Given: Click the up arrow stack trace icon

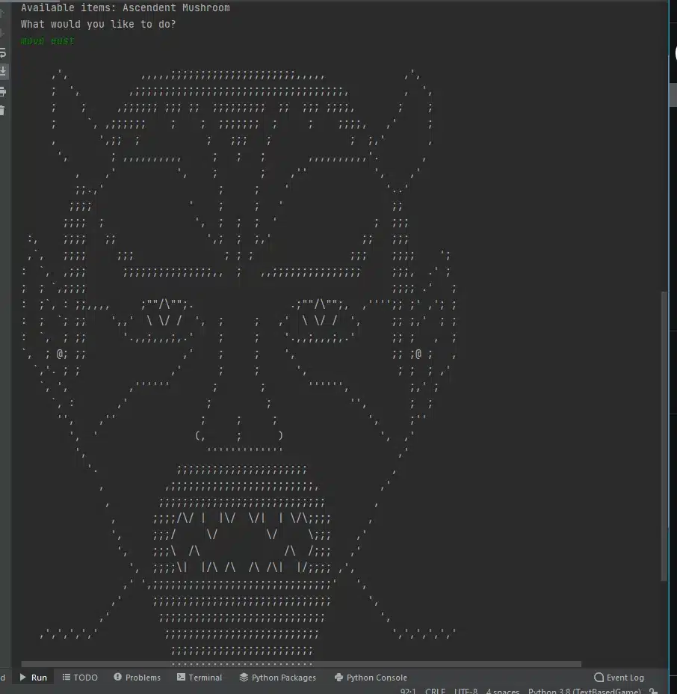Looking at the screenshot, I should pyautogui.click(x=1, y=13).
